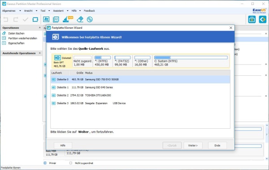
Task: Select Partition wiederherstellen operation
Action: click(x=23, y=38)
